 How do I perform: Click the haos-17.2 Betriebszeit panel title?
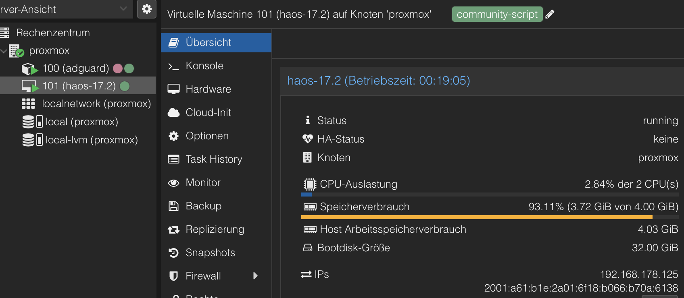379,81
